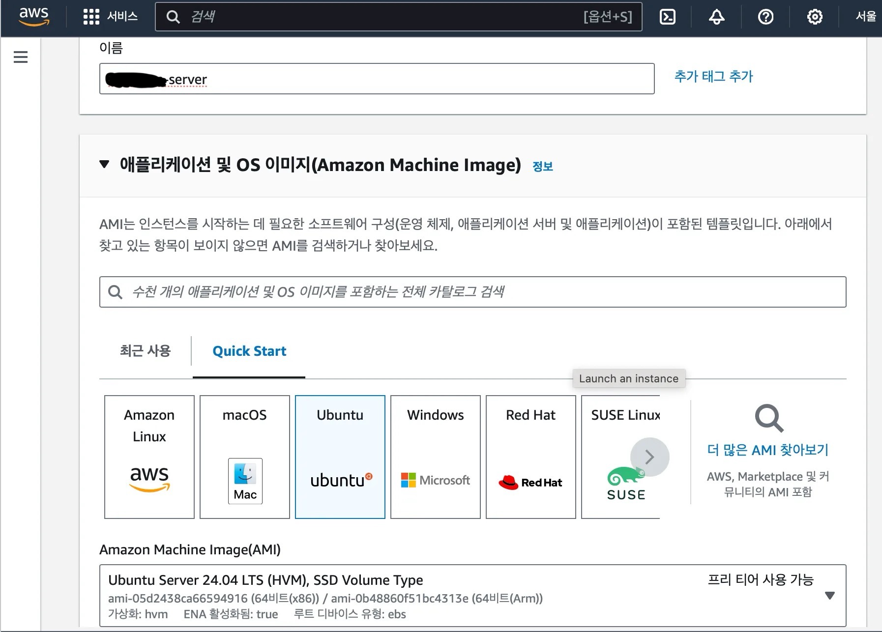Select the SUSE Linux AMI card
This screenshot has height=632, width=882.
point(620,457)
